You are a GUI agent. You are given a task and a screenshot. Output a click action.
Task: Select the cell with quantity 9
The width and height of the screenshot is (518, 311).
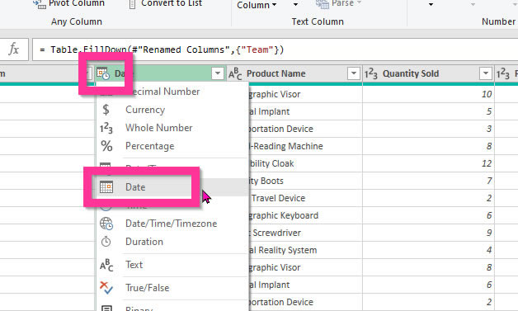[428, 233]
